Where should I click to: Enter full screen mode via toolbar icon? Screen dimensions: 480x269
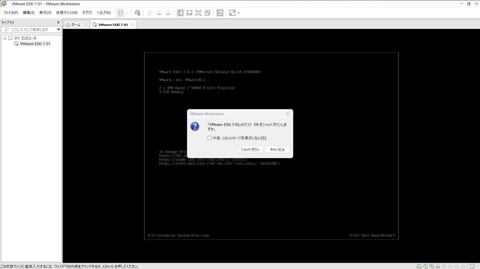198,13
